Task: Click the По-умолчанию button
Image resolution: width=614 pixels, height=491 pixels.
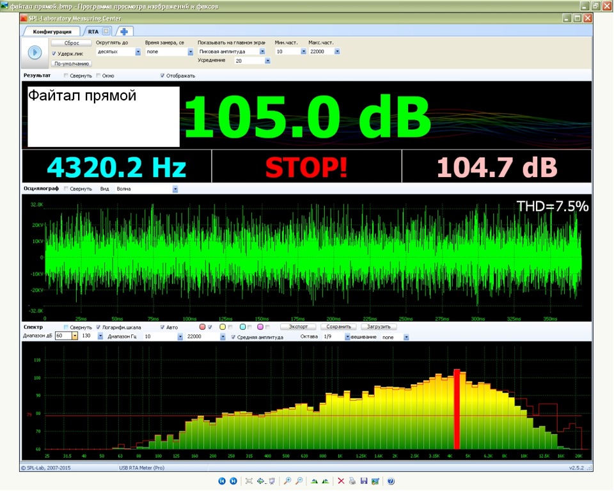Action: coord(72,63)
